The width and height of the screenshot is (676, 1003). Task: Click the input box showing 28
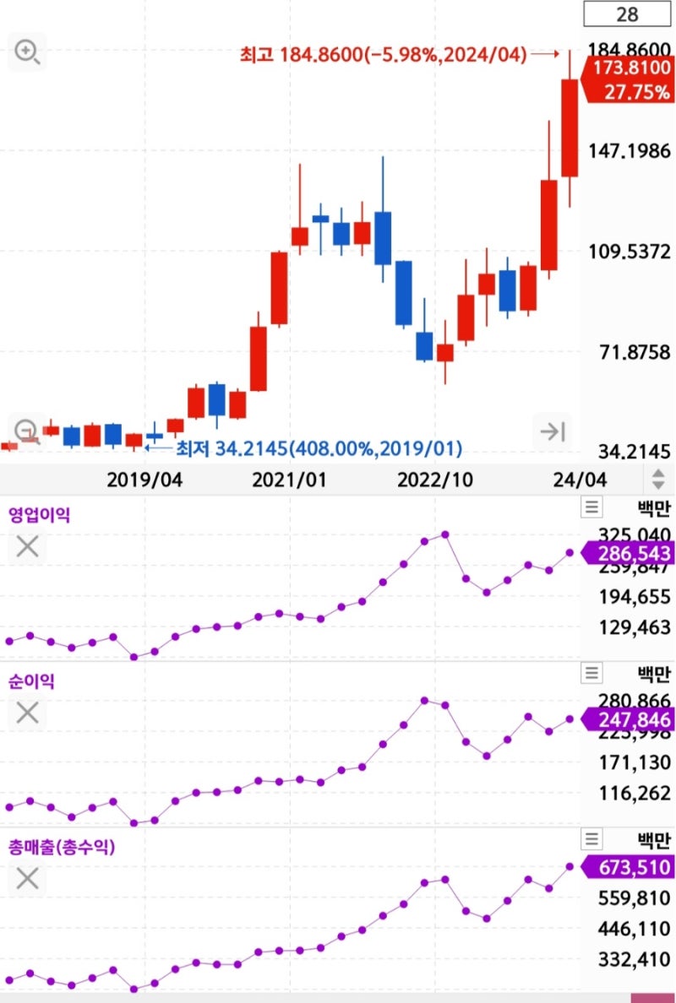coord(627,14)
